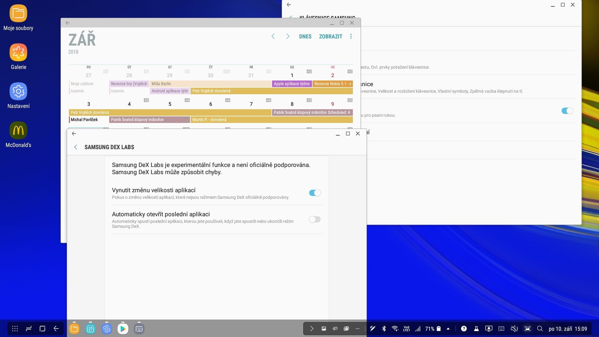Go back from Samsung DeX Labs header
Image resolution: width=599 pixels, height=337 pixels.
(x=75, y=147)
